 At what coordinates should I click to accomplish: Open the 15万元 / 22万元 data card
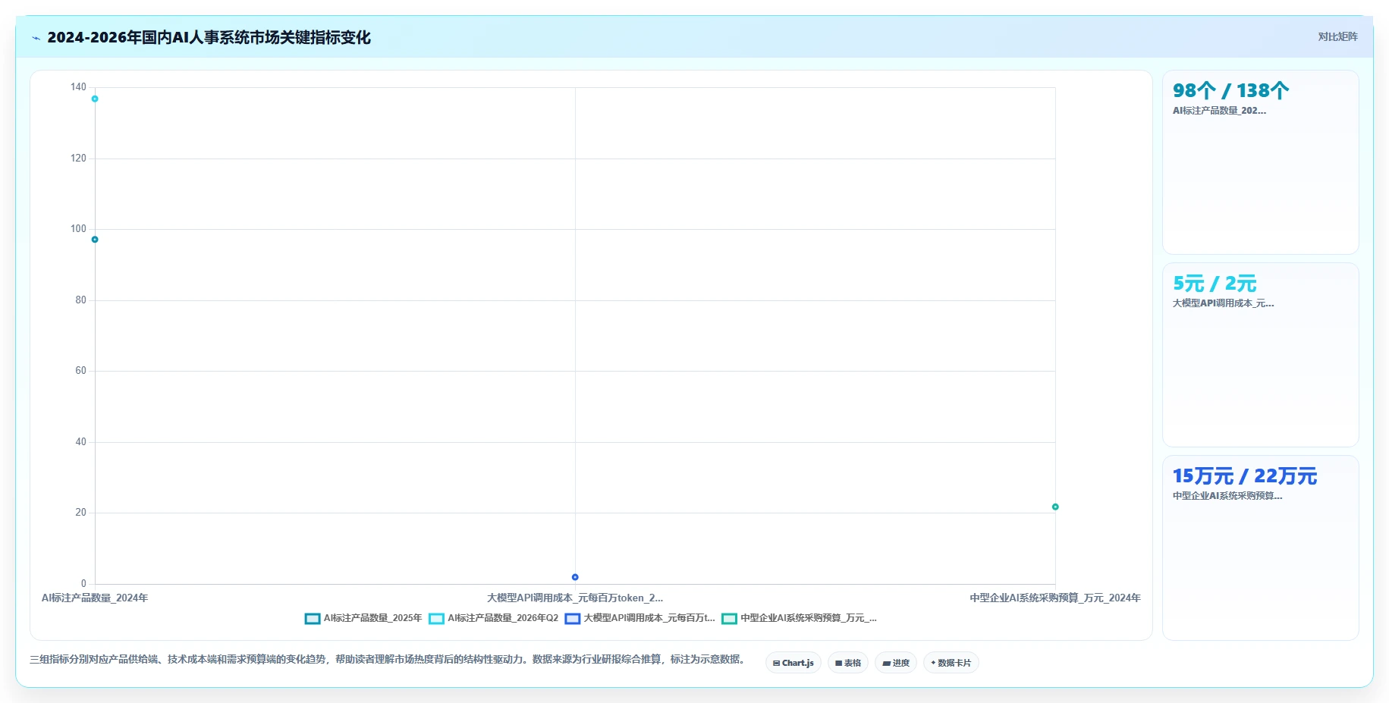coord(1260,548)
